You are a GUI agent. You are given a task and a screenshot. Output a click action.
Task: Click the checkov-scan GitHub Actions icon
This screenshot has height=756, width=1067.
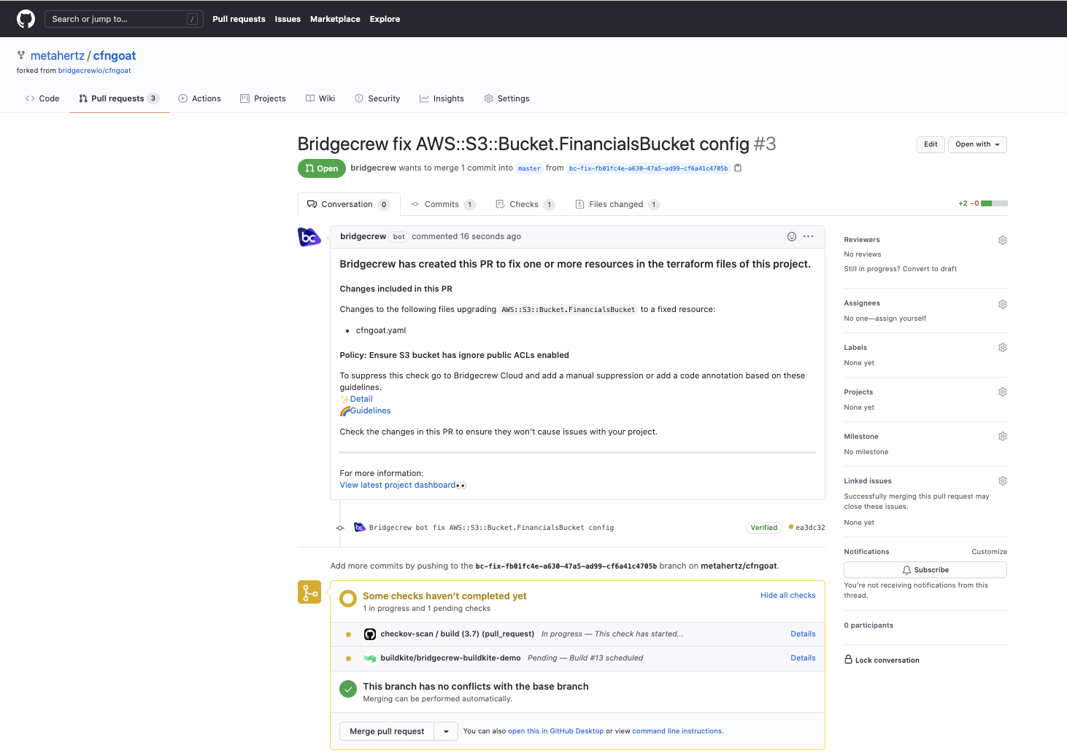click(x=370, y=634)
